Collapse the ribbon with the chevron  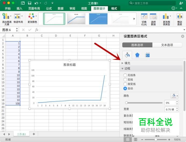(x=181, y=8)
